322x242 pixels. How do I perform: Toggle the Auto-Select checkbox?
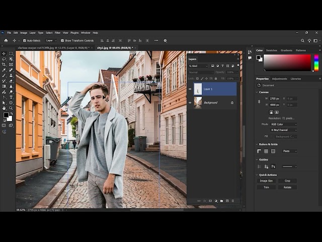coord(25,41)
